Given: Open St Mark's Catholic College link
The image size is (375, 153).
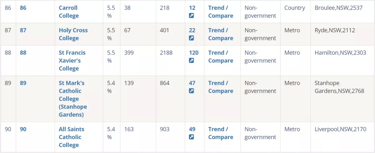Looking at the screenshot, I should [73, 99].
